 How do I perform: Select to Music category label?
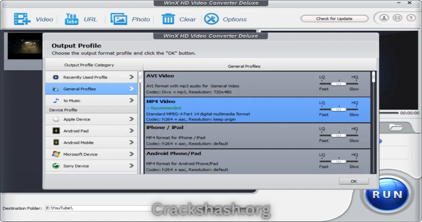point(72,100)
